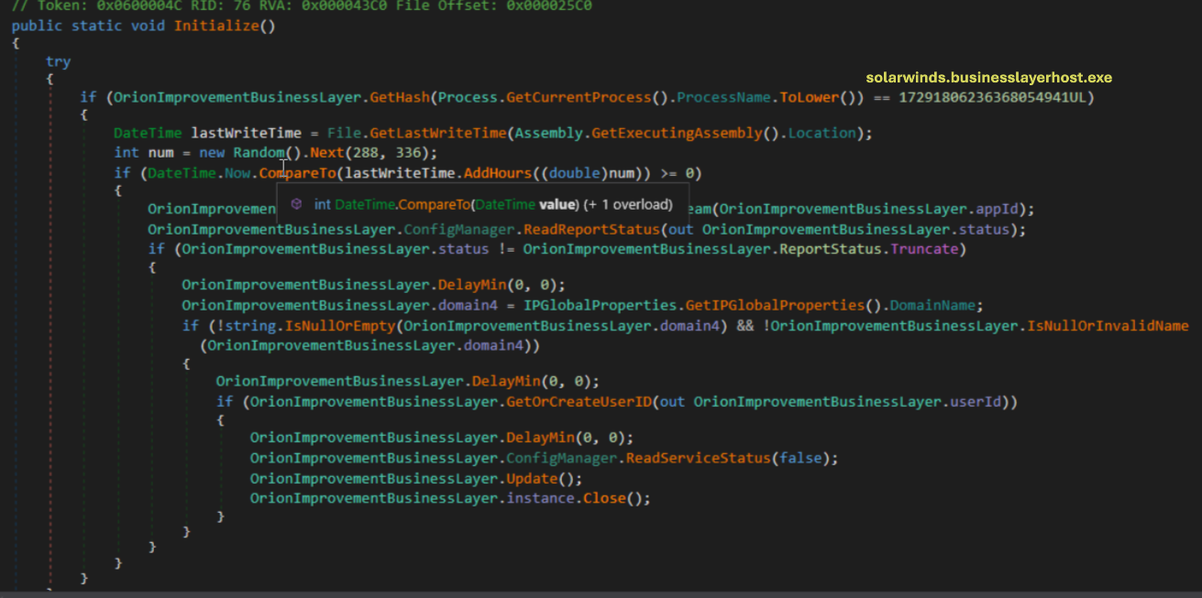
Task: Click the '+ 1 overload' text in tooltip
Action: (633, 204)
